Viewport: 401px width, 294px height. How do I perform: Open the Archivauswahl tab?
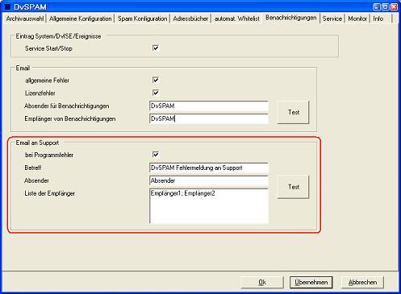tap(25, 19)
